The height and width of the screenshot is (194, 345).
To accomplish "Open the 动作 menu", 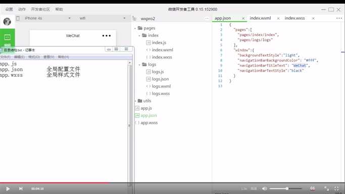I will click(22, 9).
